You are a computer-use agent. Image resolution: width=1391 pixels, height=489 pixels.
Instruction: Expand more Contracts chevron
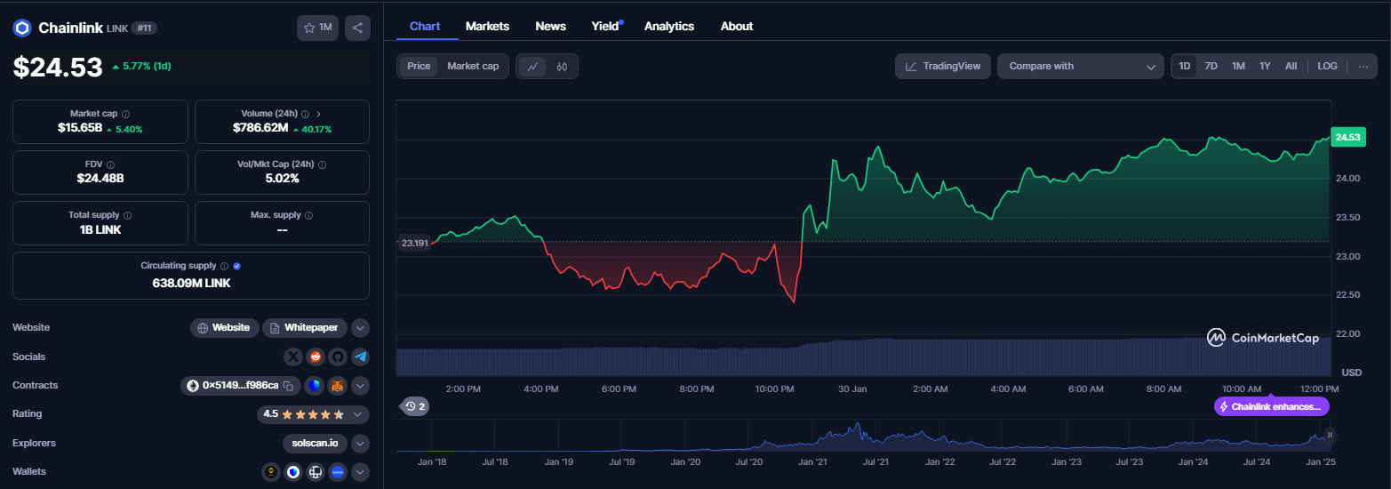(x=360, y=386)
